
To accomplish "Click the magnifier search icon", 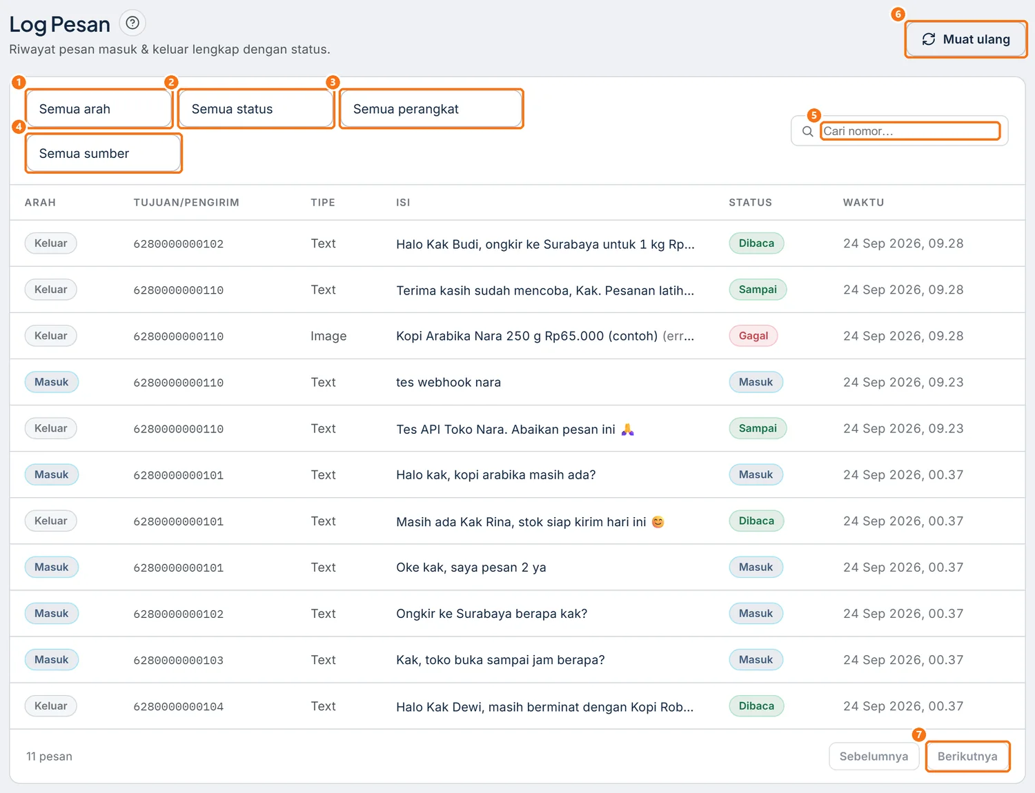I will (x=807, y=131).
